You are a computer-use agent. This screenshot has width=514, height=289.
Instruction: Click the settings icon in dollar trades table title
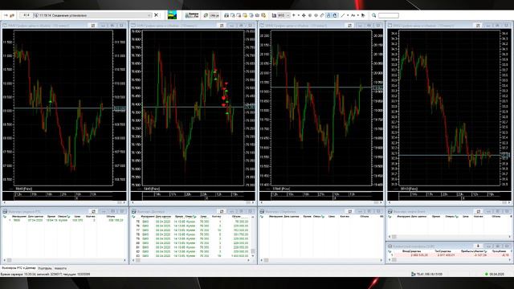[222, 211]
